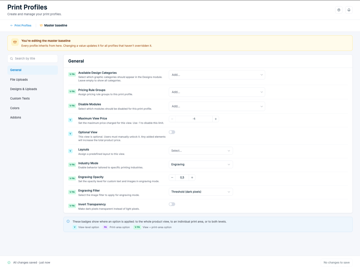Open the Engraving Filter Threshold dropdown

tap(201, 192)
